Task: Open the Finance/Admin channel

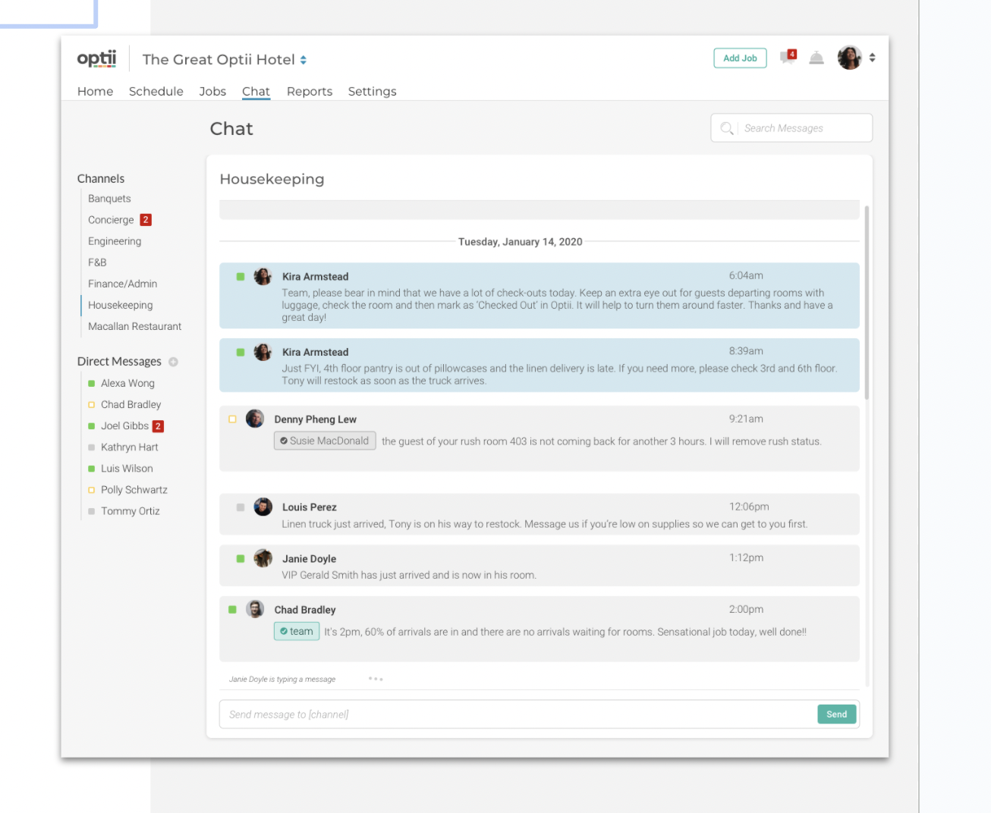Action: (x=122, y=284)
